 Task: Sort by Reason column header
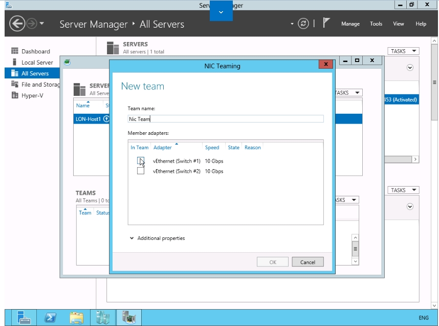pyautogui.click(x=253, y=148)
